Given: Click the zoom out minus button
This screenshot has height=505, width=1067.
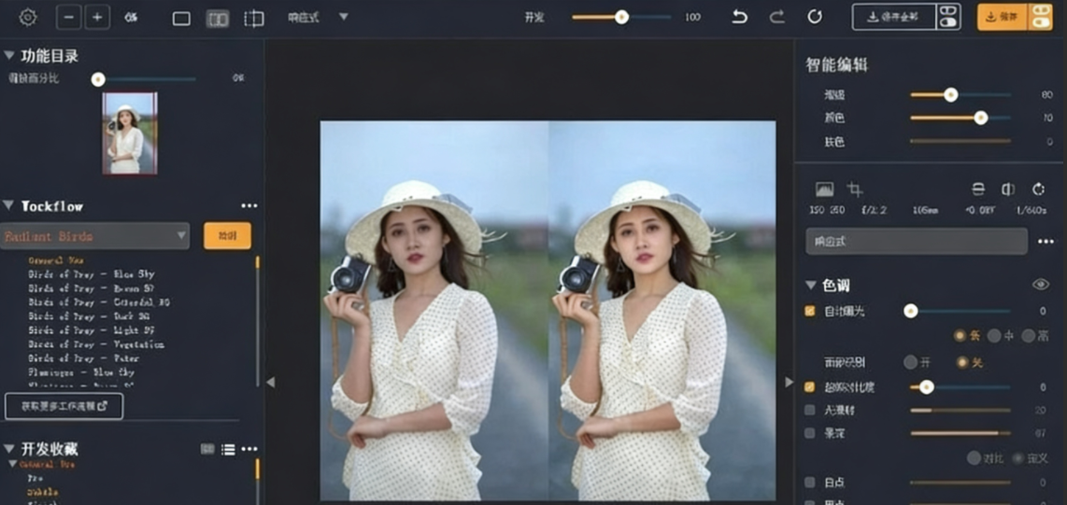Looking at the screenshot, I should [x=68, y=17].
